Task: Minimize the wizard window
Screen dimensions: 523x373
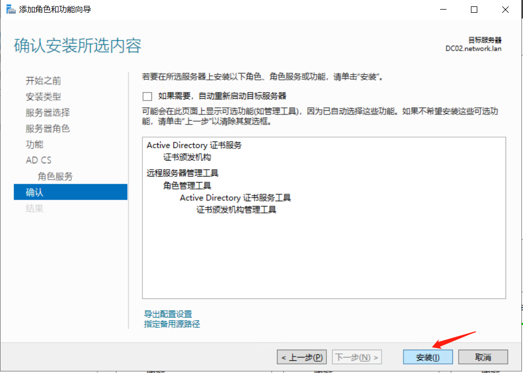Action: tap(443, 10)
